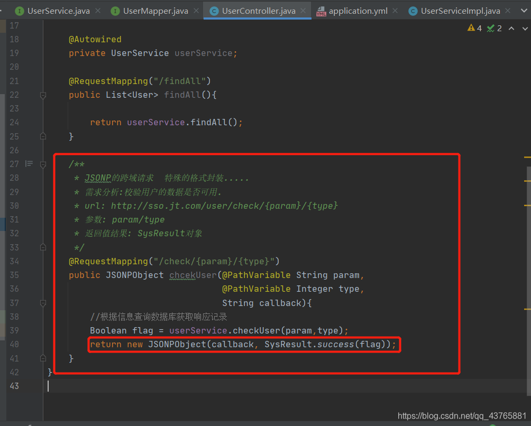Click the "/findAll" mapping string

[x=180, y=81]
